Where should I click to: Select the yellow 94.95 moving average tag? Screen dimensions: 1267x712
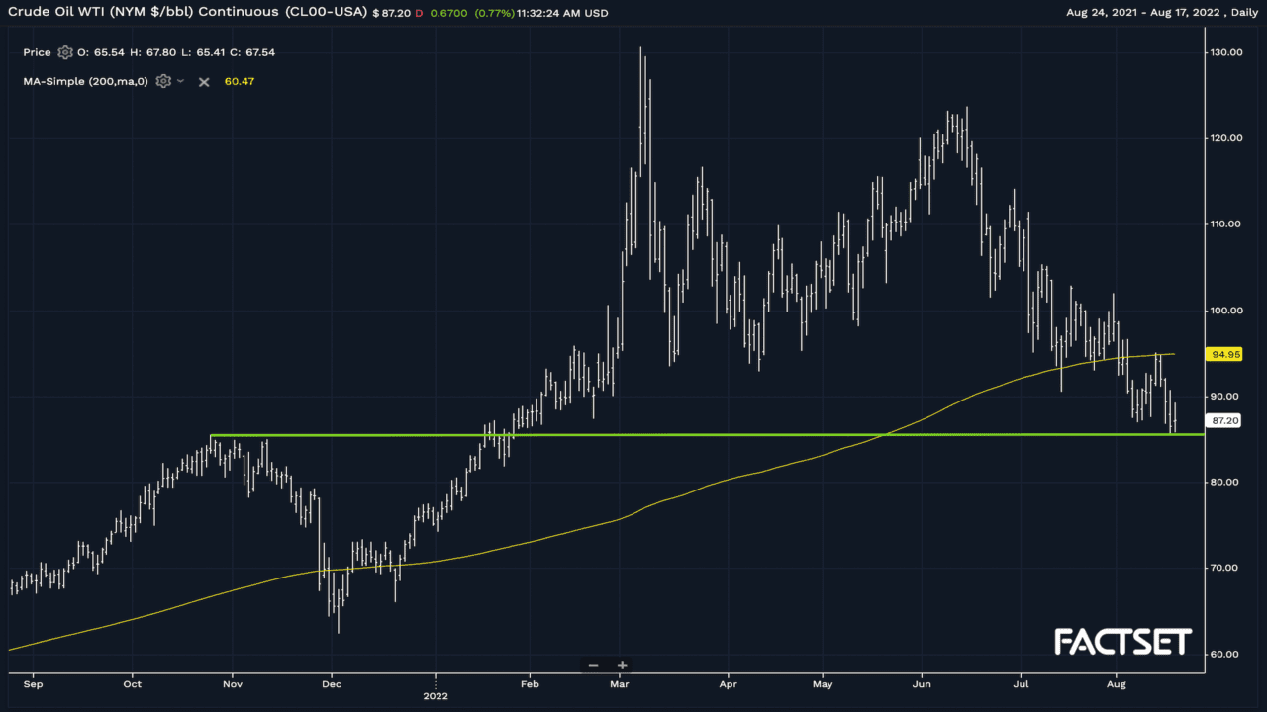[x=1225, y=354]
